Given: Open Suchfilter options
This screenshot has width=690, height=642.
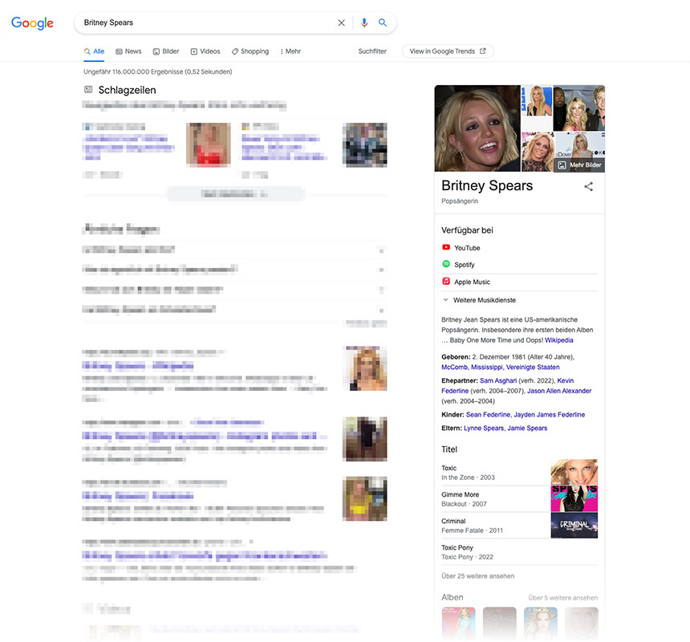Looking at the screenshot, I should coord(372,51).
